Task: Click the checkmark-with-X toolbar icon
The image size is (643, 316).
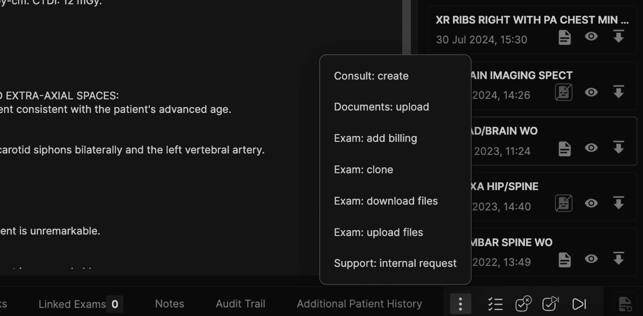Action: [x=523, y=304]
